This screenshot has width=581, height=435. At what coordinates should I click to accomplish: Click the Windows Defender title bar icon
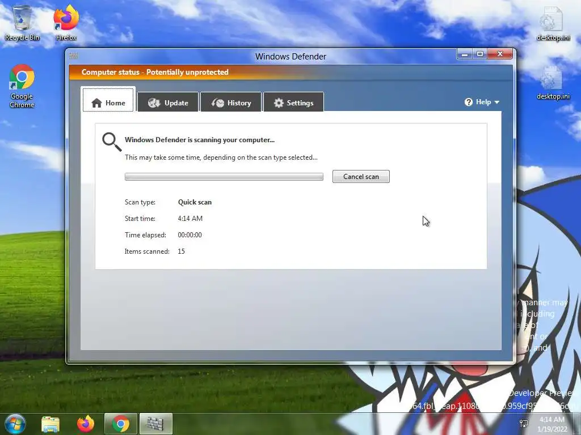point(73,56)
